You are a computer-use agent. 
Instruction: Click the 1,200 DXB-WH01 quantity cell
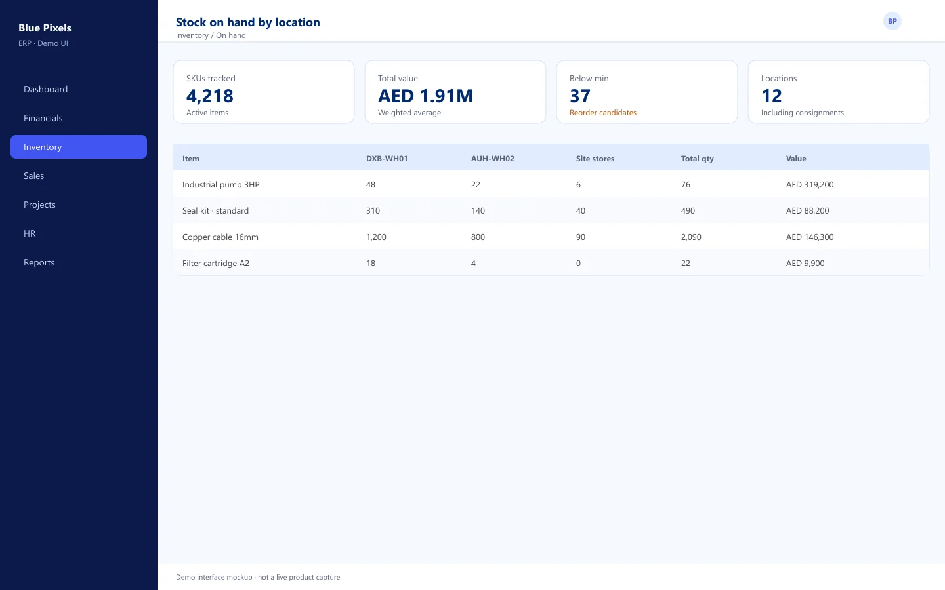[376, 237]
